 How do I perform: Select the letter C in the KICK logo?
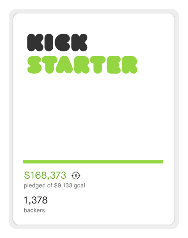point(63,43)
